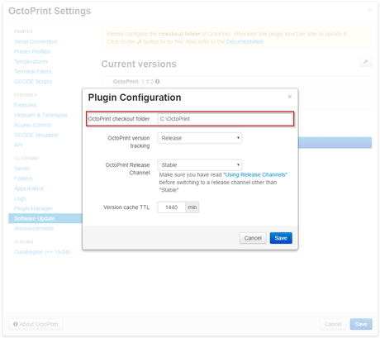Viewport: 380px width, 338px height.
Task: Open the OctoPrint version tracking dropdown
Action: (x=200, y=138)
